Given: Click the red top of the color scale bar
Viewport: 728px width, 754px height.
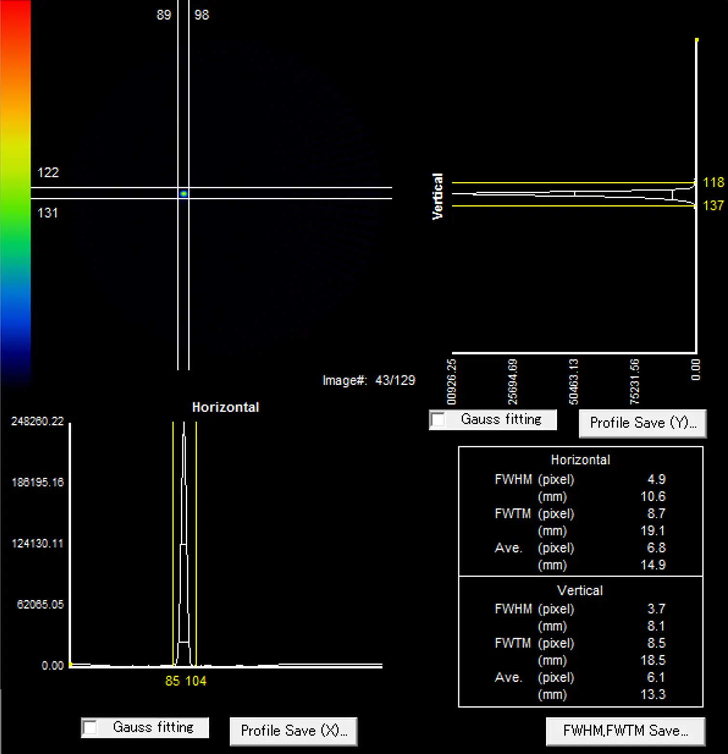Looking at the screenshot, I should (x=15, y=14).
